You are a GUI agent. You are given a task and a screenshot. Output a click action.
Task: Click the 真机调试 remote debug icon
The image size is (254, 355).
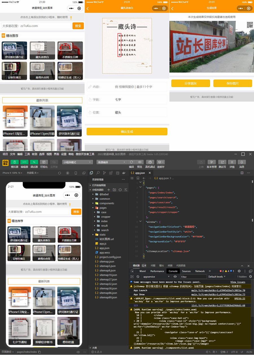coord(150,162)
